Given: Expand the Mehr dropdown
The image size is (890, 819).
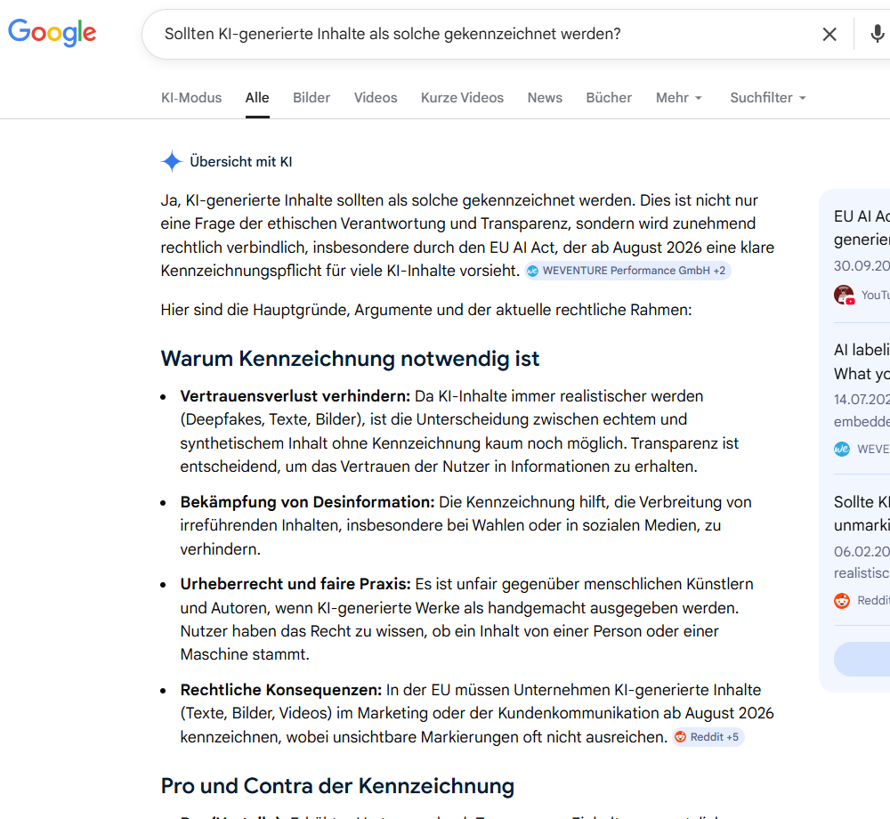Looking at the screenshot, I should point(679,98).
